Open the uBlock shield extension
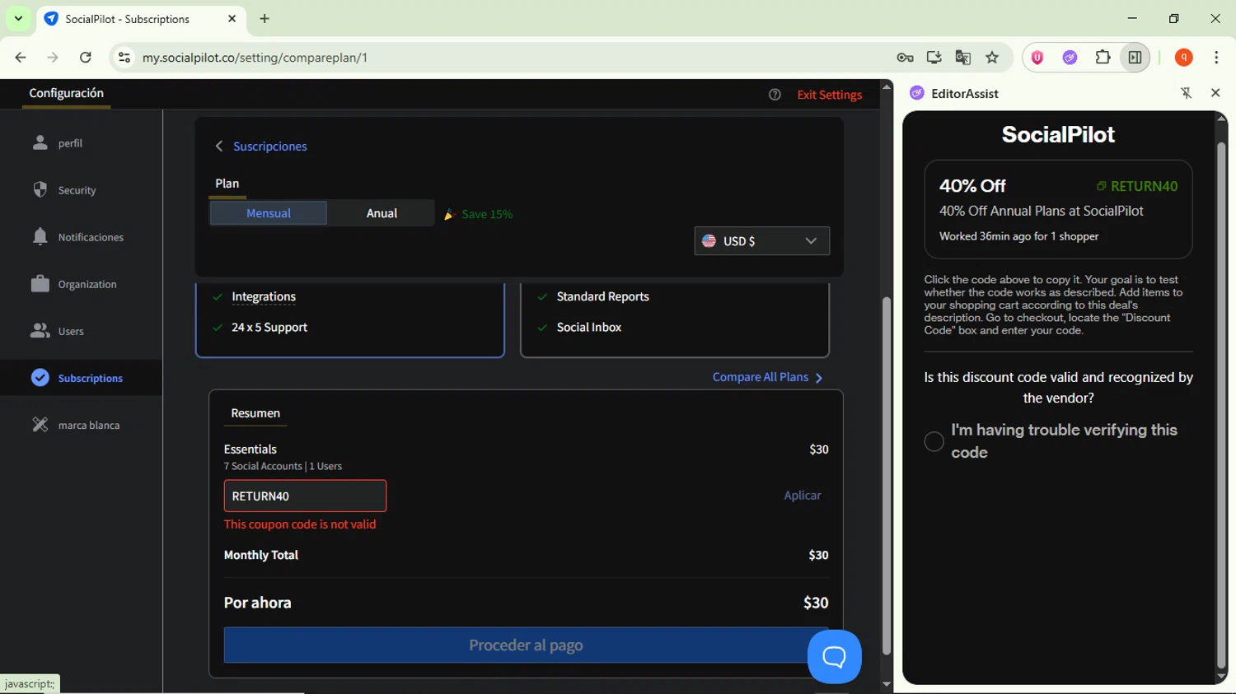The image size is (1236, 694). coord(1037,58)
